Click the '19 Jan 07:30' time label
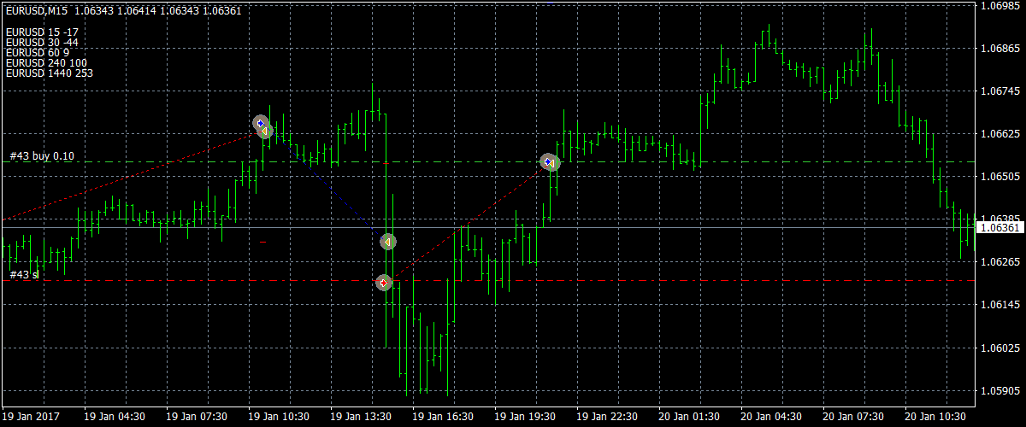This screenshot has width=1026, height=427. 196,417
